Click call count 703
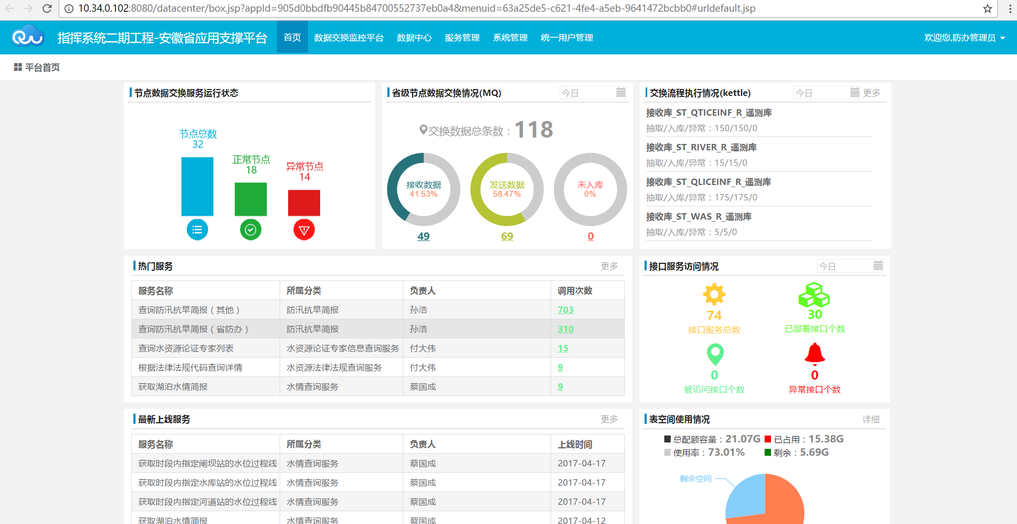1017x524 pixels. click(x=566, y=310)
